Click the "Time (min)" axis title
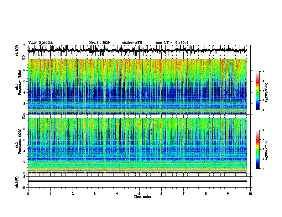Viewport: 282px width, 217px height. click(x=142, y=197)
